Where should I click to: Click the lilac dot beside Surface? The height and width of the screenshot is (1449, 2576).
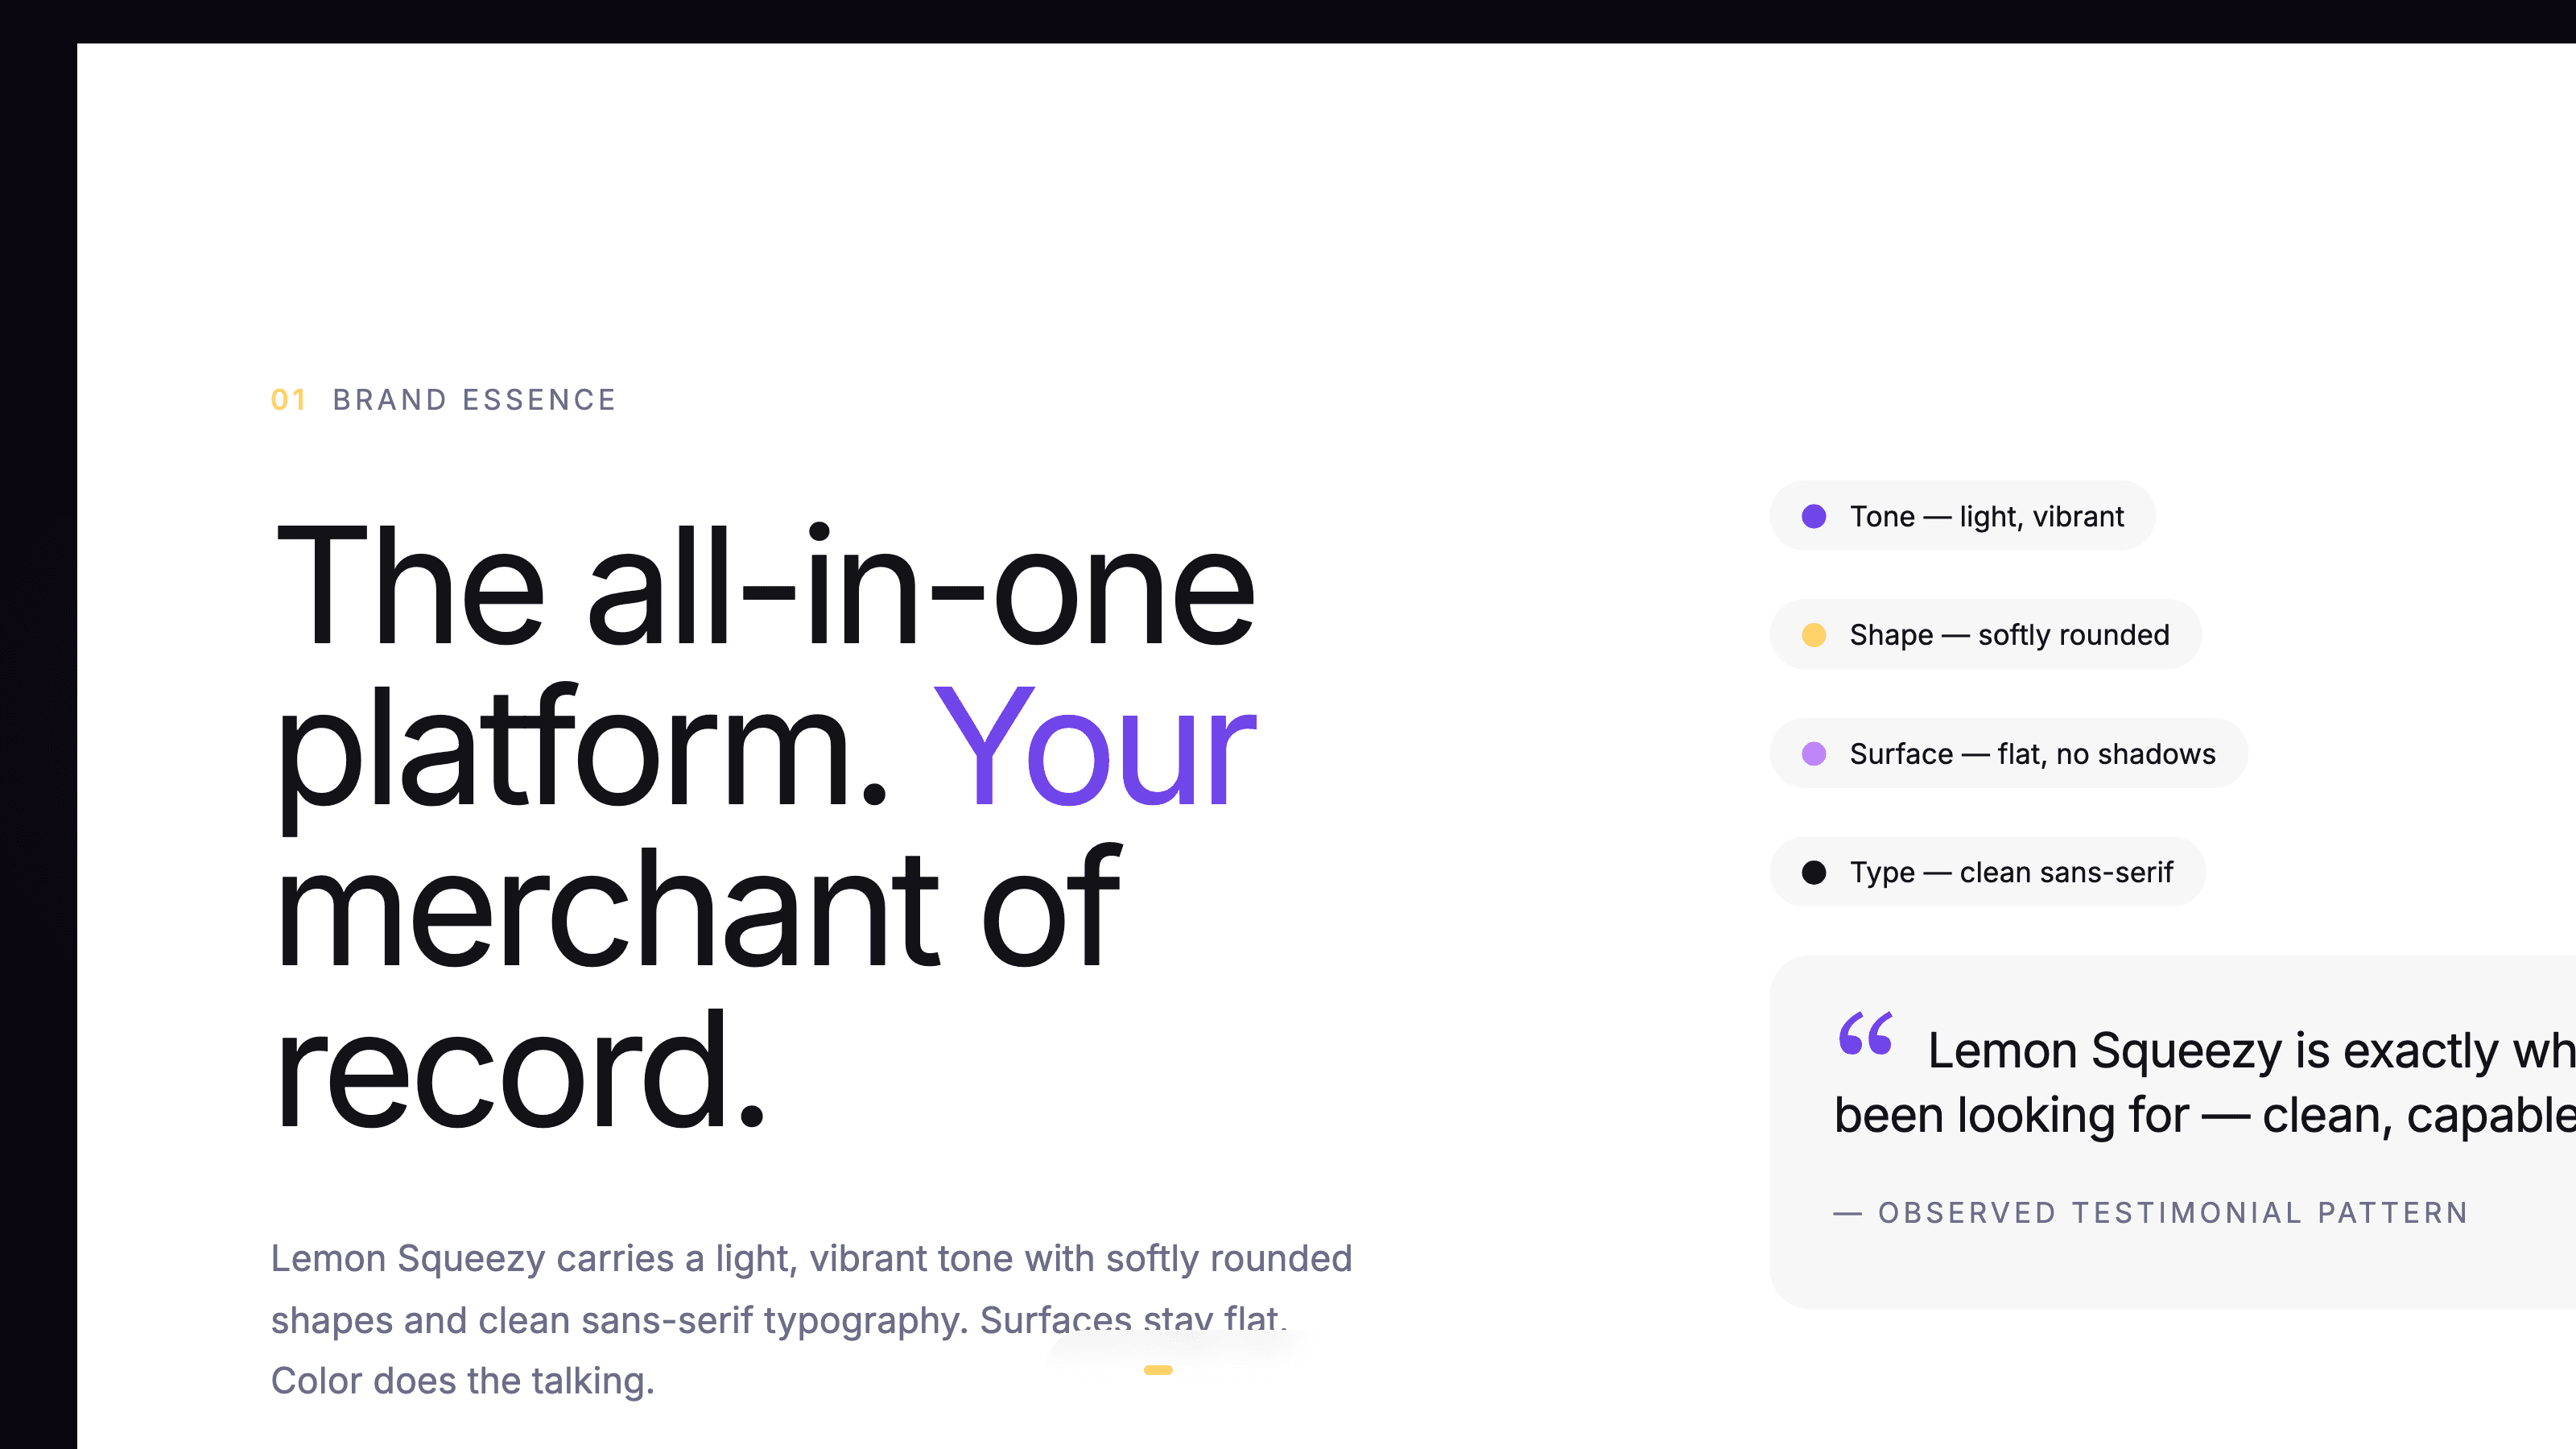click(1814, 754)
